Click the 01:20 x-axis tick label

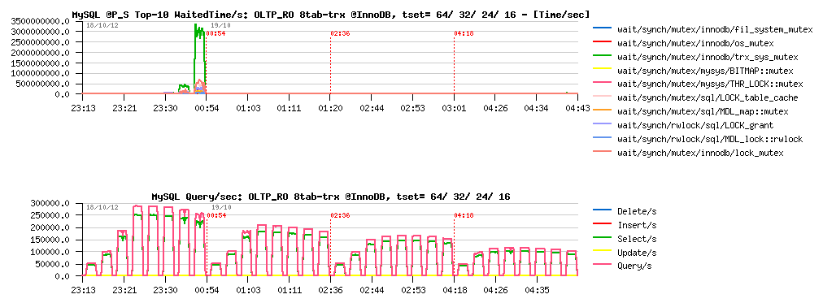[x=330, y=109]
